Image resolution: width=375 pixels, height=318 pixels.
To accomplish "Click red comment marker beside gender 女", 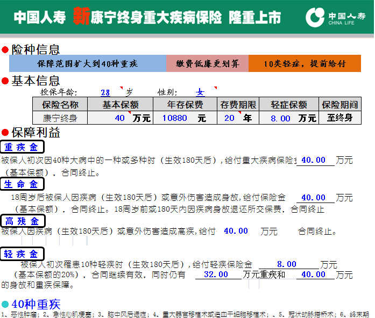I will [216, 88].
